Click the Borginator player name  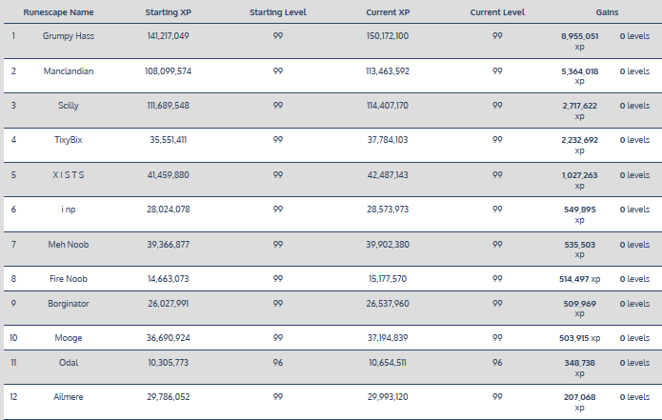[68, 305]
